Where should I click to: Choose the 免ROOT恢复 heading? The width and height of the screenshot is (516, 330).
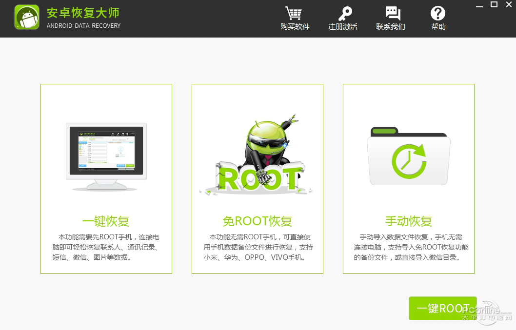(x=258, y=221)
